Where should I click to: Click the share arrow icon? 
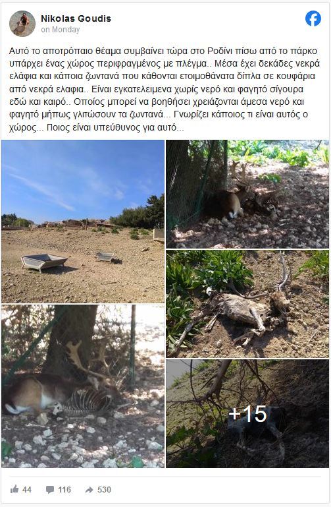pos(89,490)
